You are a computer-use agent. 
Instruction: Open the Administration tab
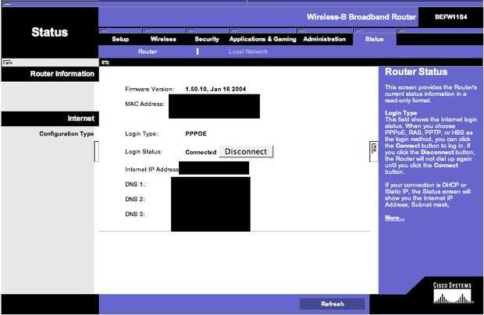[x=325, y=39]
